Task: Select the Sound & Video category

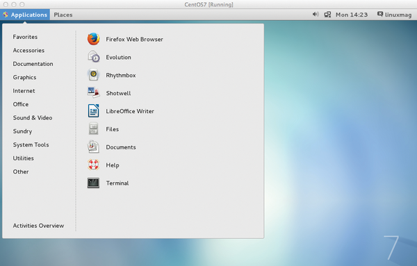Action: coord(33,117)
